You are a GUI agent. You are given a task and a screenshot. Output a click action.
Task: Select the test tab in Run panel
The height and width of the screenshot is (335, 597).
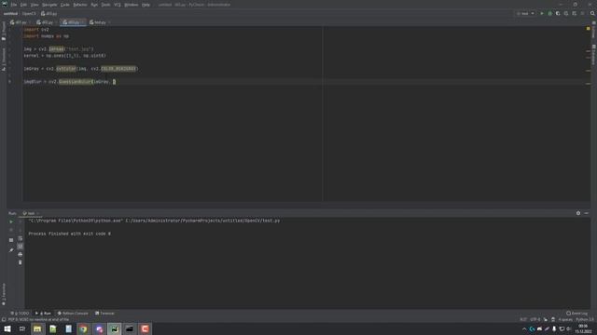tap(30, 213)
